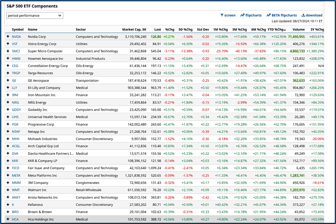Open the period performance dropdown
The image size is (336, 224).
pos(35,16)
